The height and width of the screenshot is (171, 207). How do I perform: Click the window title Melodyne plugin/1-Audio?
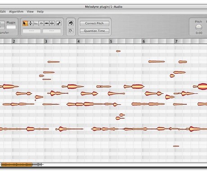(103, 7)
